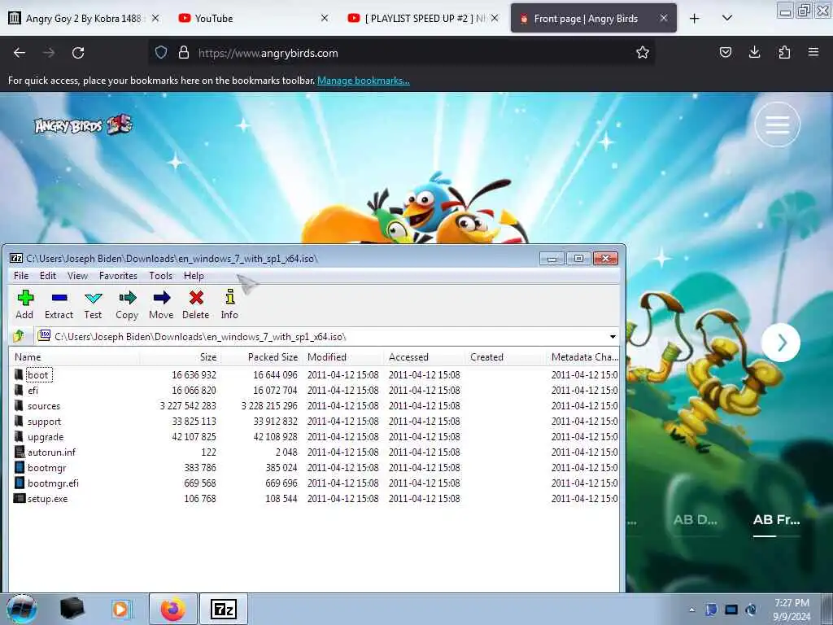
Task: Open the Favorites menu
Action: click(x=118, y=276)
